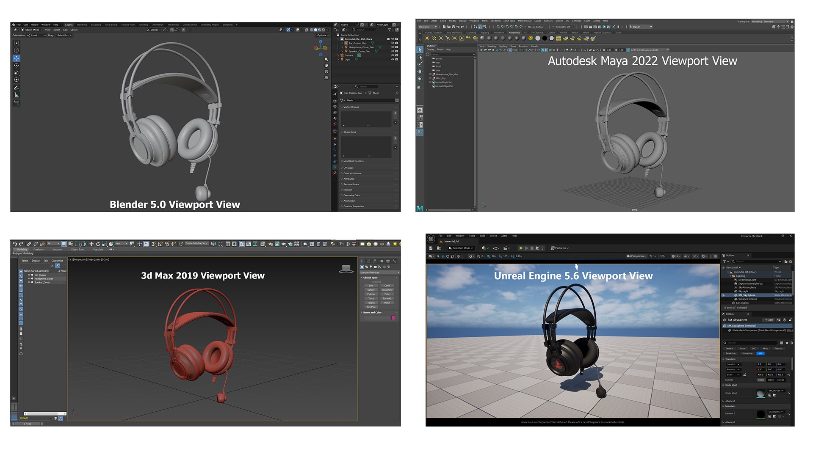Image resolution: width=813 pixels, height=457 pixels.
Task: Click the ViewCube in 3ds Max viewport
Action: click(x=346, y=269)
